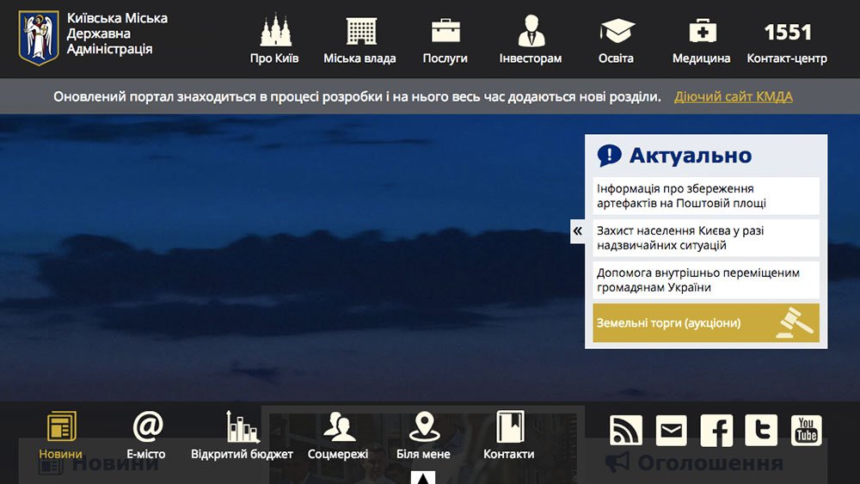Select the Інвесторам businessman icon
Image resolution: width=860 pixels, height=484 pixels.
click(x=531, y=32)
